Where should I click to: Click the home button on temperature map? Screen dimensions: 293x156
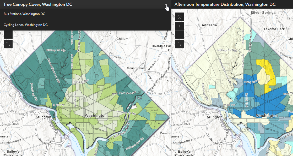pos(179,17)
